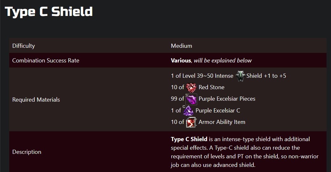Click the '1 of Level 39~50 Intense' text
The image size is (331, 172).
(202, 76)
